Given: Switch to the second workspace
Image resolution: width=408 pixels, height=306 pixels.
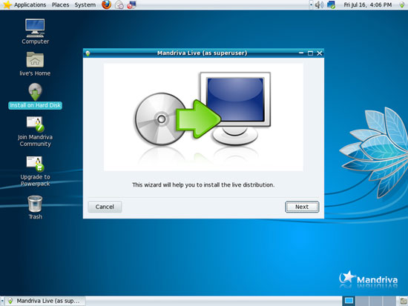Looking at the screenshot, I should click(362, 301).
